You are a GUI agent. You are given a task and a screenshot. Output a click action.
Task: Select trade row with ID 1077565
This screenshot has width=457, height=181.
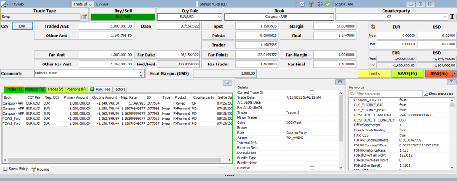tap(117, 118)
